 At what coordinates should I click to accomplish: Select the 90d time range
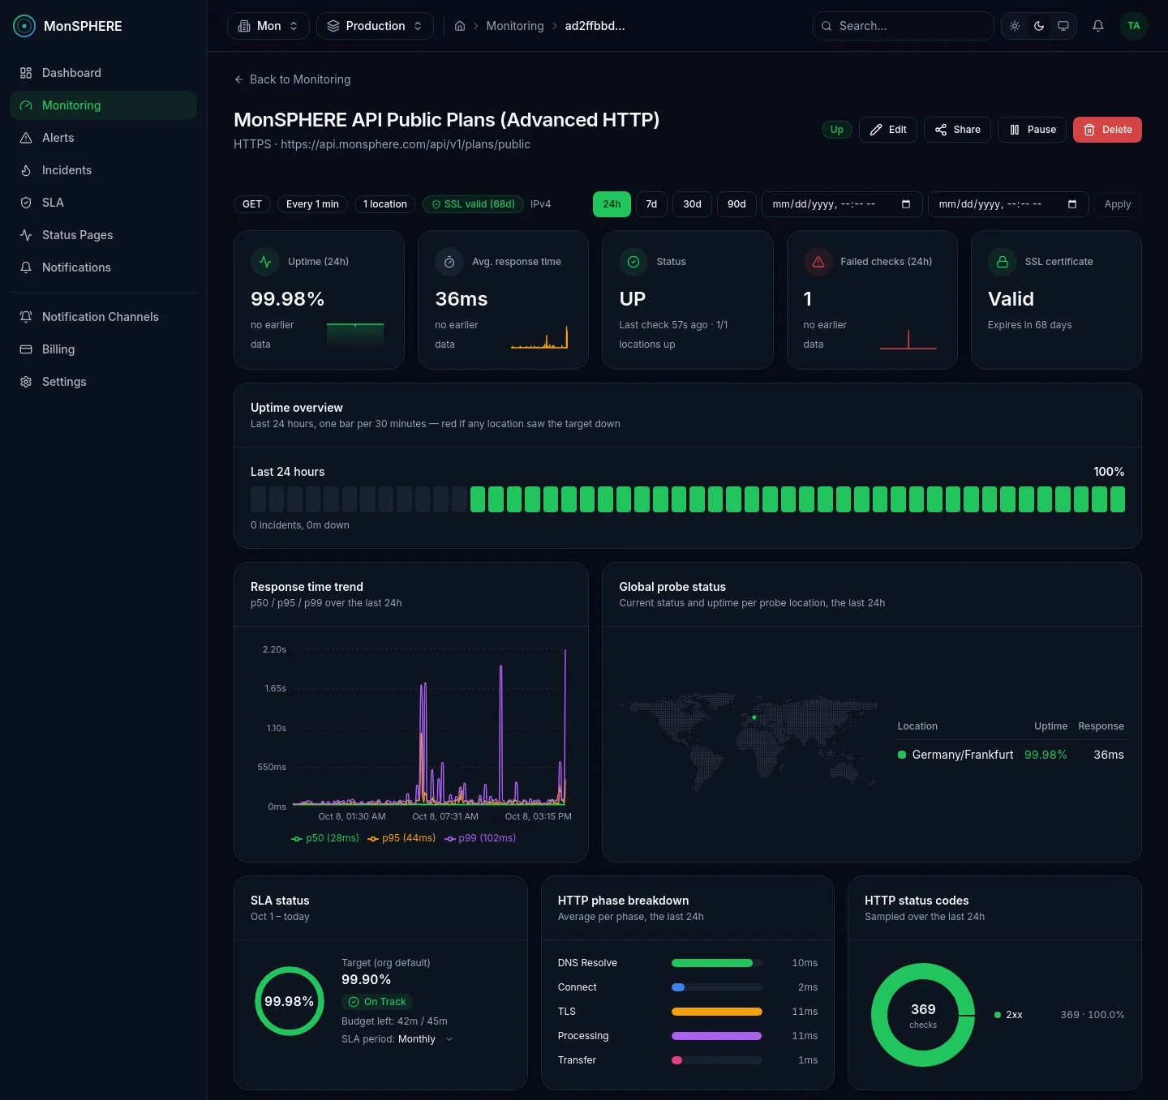coord(736,204)
